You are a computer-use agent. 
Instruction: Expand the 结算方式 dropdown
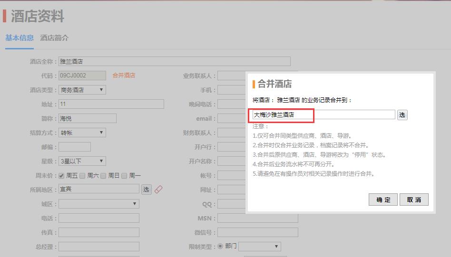point(82,133)
